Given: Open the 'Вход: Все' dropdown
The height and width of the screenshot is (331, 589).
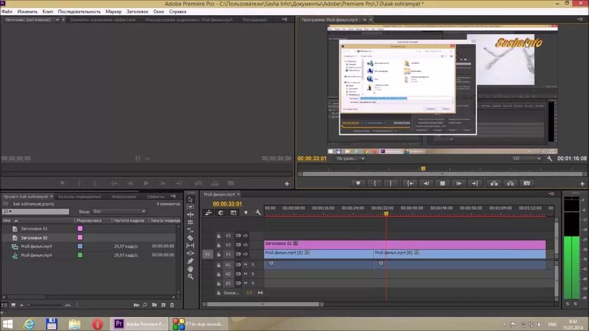Looking at the screenshot, I should coord(119,211).
